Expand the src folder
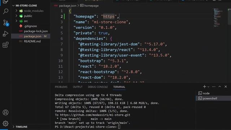Viewport: 231px width, 130px height. [16, 21]
